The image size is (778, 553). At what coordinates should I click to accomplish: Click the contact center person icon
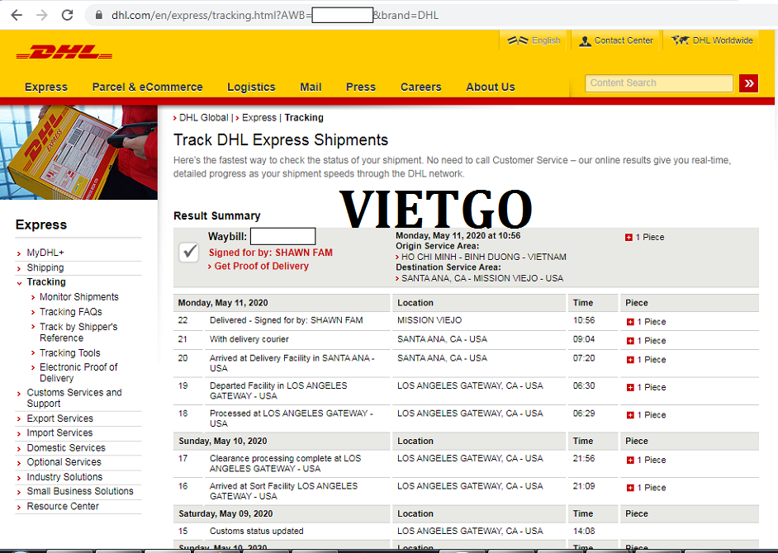point(585,41)
